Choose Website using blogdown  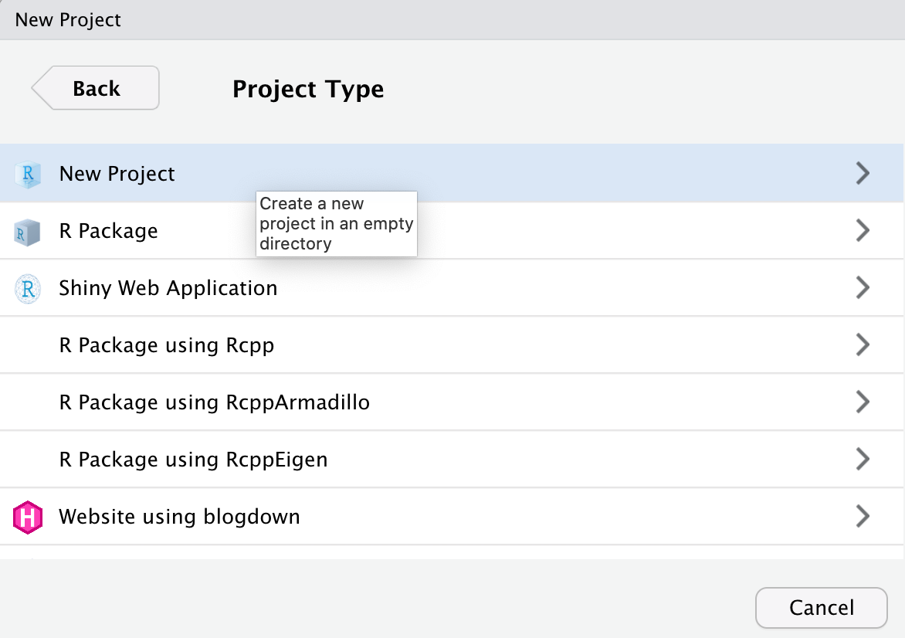coord(180,517)
